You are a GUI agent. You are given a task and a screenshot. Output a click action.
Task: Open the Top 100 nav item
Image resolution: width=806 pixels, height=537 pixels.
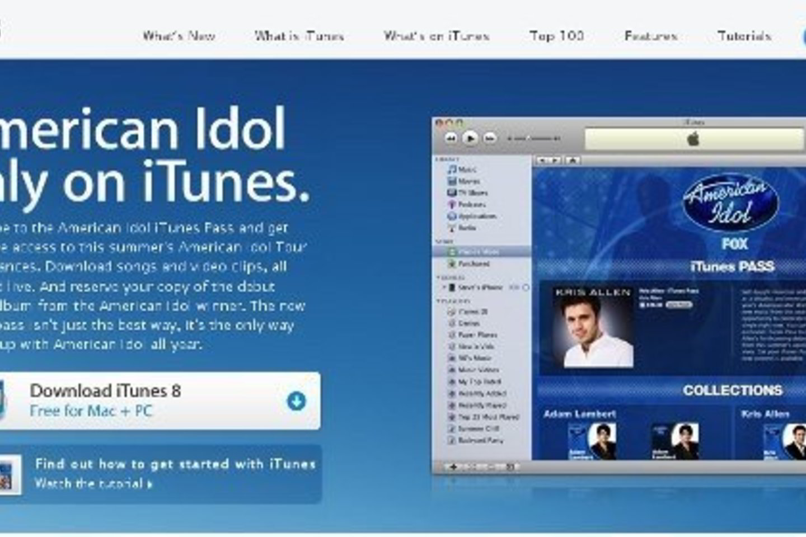coord(557,36)
